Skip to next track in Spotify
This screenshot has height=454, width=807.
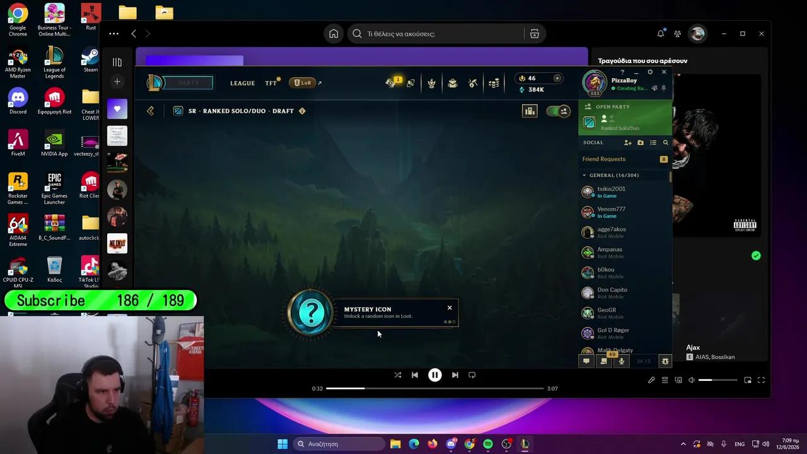[455, 375]
